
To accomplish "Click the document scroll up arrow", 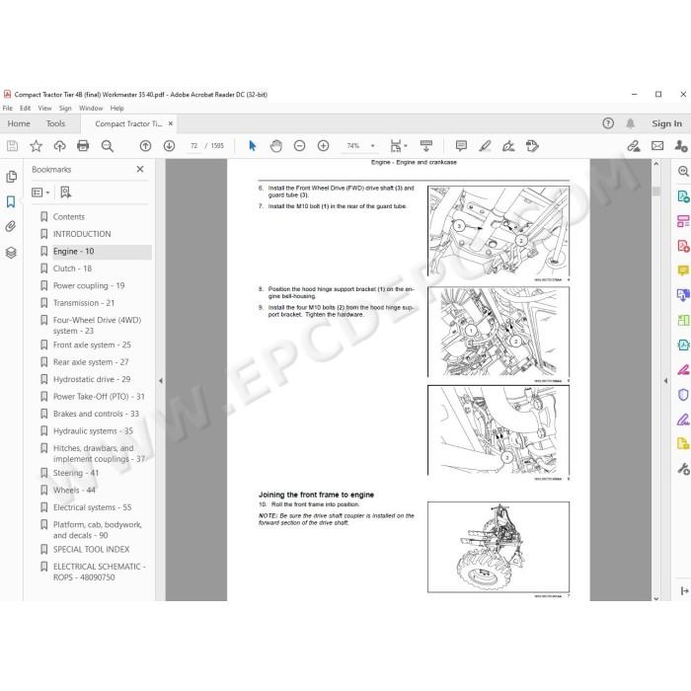I will 656,164.
